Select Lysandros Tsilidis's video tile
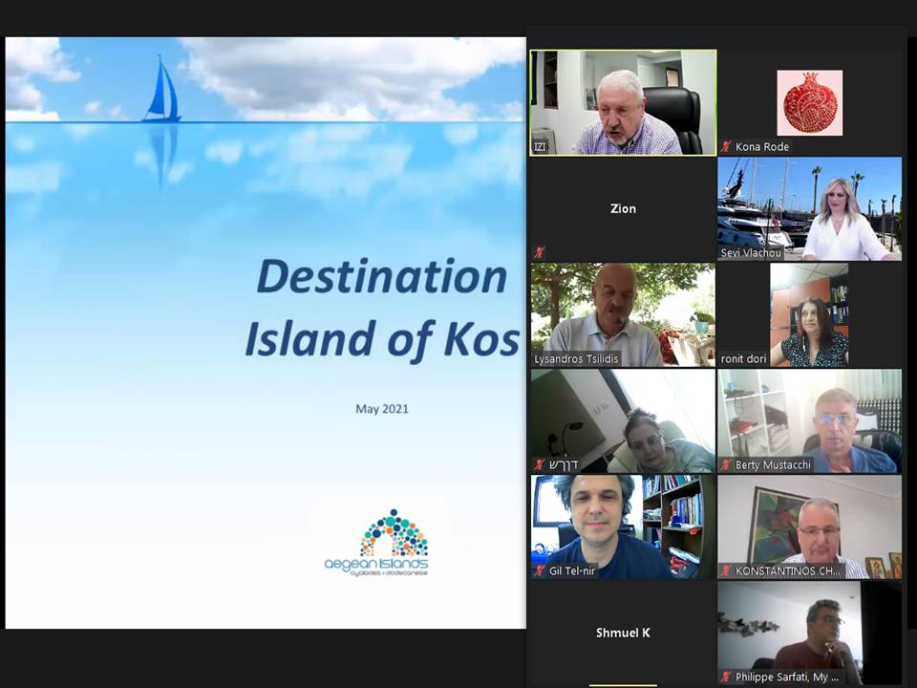 pos(623,314)
